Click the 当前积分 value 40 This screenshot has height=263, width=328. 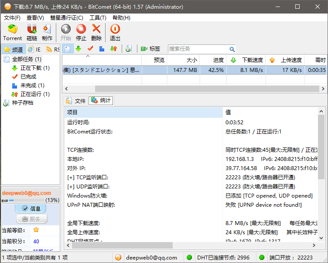click(x=36, y=242)
